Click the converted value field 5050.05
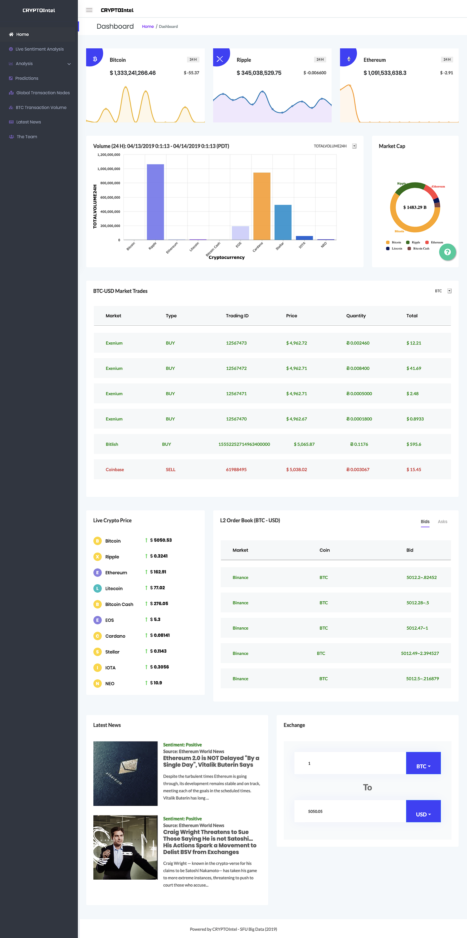This screenshot has height=938, width=467. [x=350, y=811]
